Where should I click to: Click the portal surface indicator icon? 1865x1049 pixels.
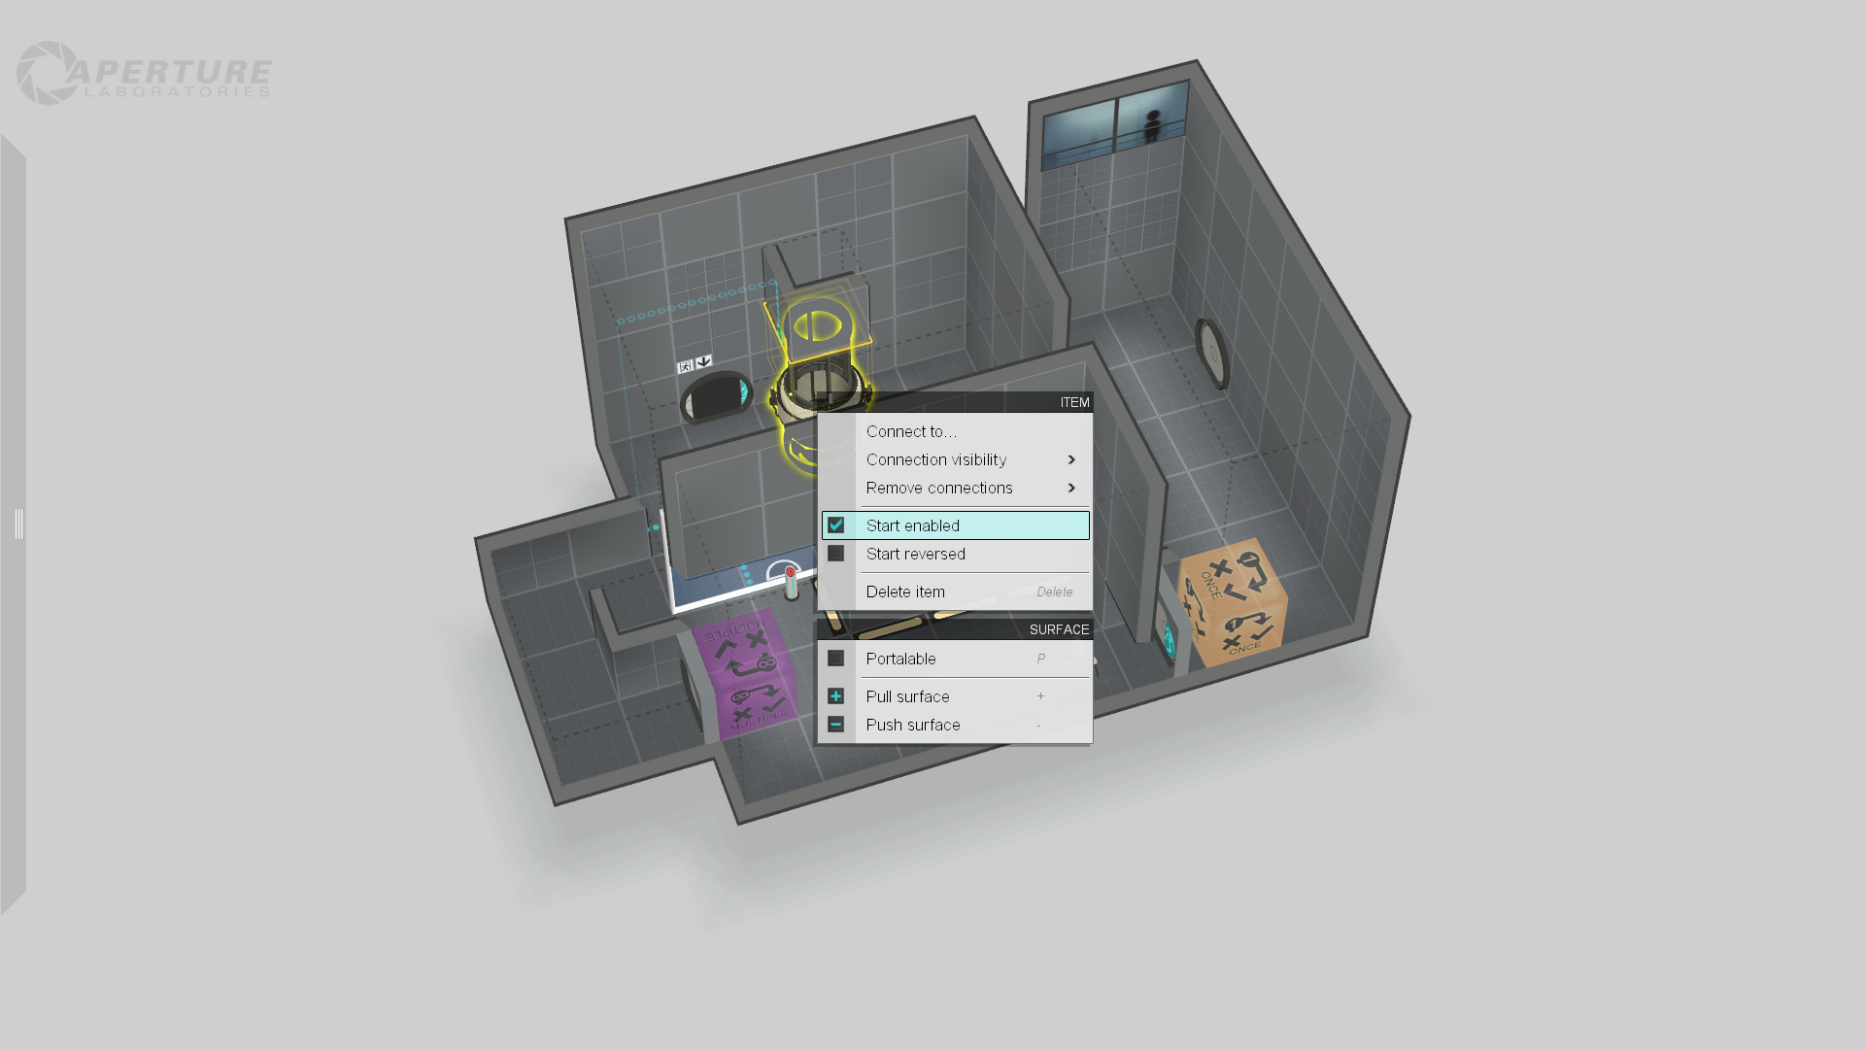(x=835, y=657)
